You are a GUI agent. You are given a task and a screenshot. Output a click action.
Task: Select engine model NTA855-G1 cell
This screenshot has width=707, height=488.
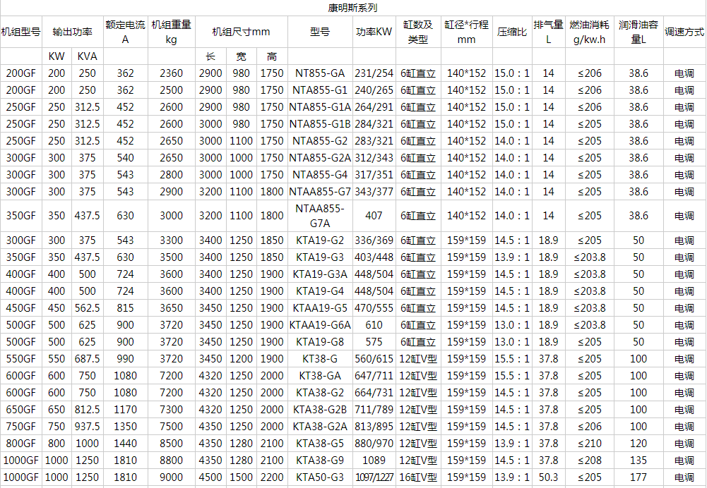tap(320, 90)
